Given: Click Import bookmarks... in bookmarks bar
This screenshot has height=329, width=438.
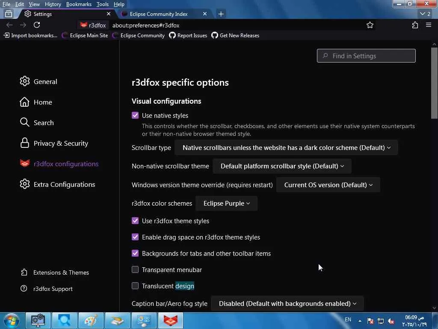Looking at the screenshot, I should [30, 35].
